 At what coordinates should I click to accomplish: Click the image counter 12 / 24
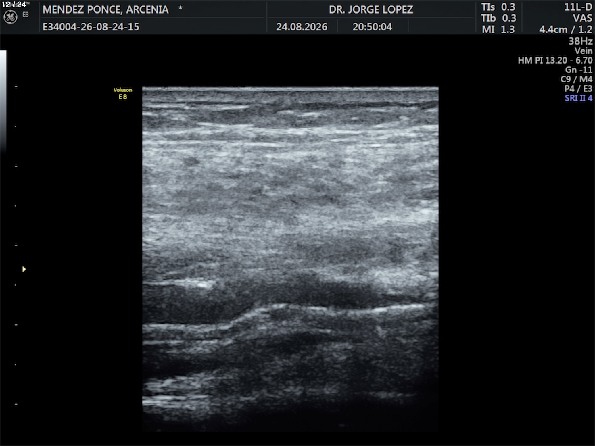click(14, 4)
